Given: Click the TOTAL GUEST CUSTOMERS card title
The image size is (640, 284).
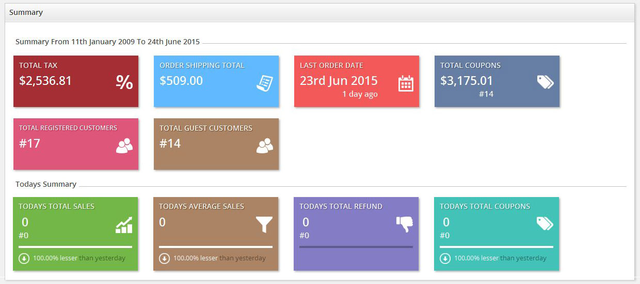Looking at the screenshot, I should tap(206, 128).
